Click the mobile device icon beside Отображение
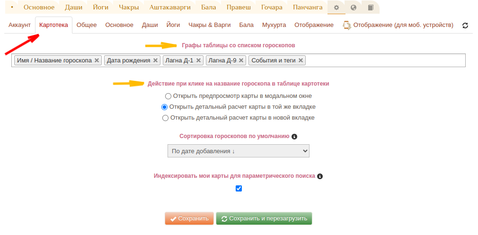The width and height of the screenshot is (478, 235). [346, 25]
